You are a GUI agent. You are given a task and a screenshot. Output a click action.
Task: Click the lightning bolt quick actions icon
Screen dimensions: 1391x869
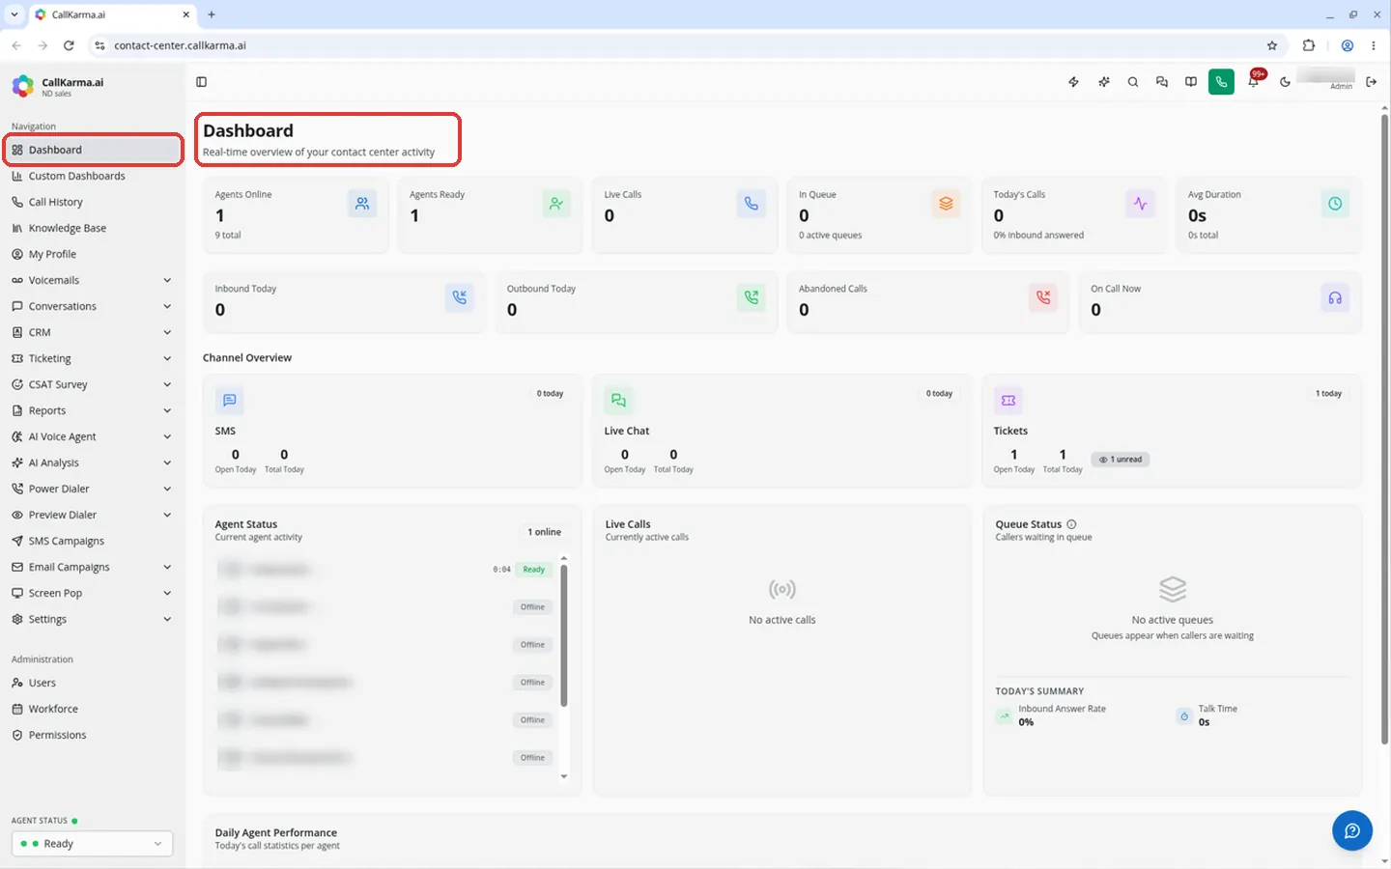(x=1073, y=82)
